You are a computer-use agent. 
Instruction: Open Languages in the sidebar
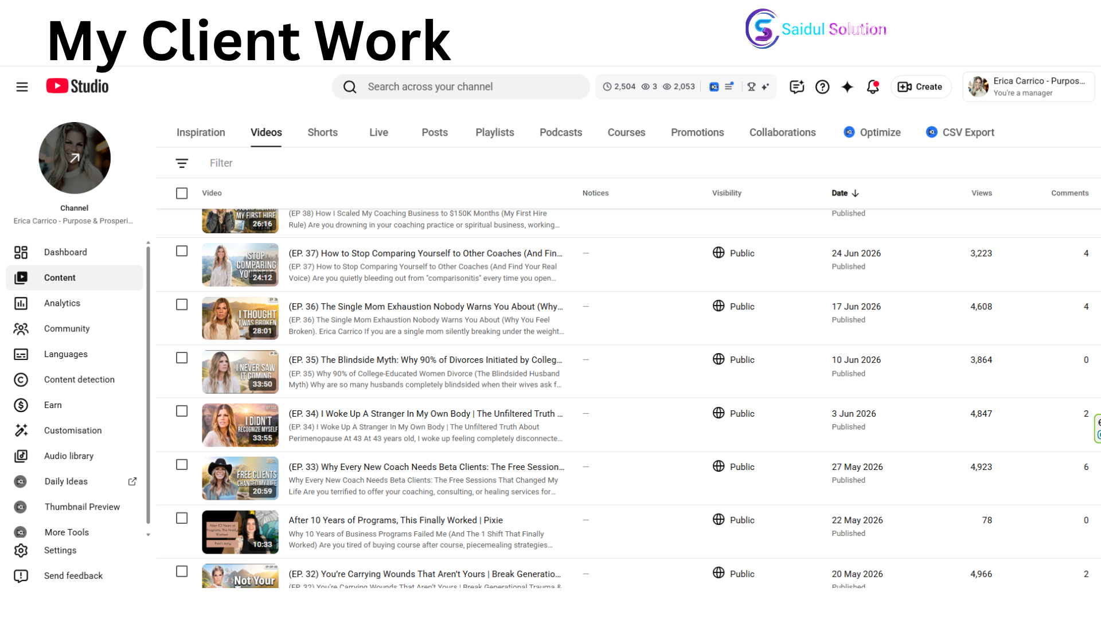coord(75,354)
